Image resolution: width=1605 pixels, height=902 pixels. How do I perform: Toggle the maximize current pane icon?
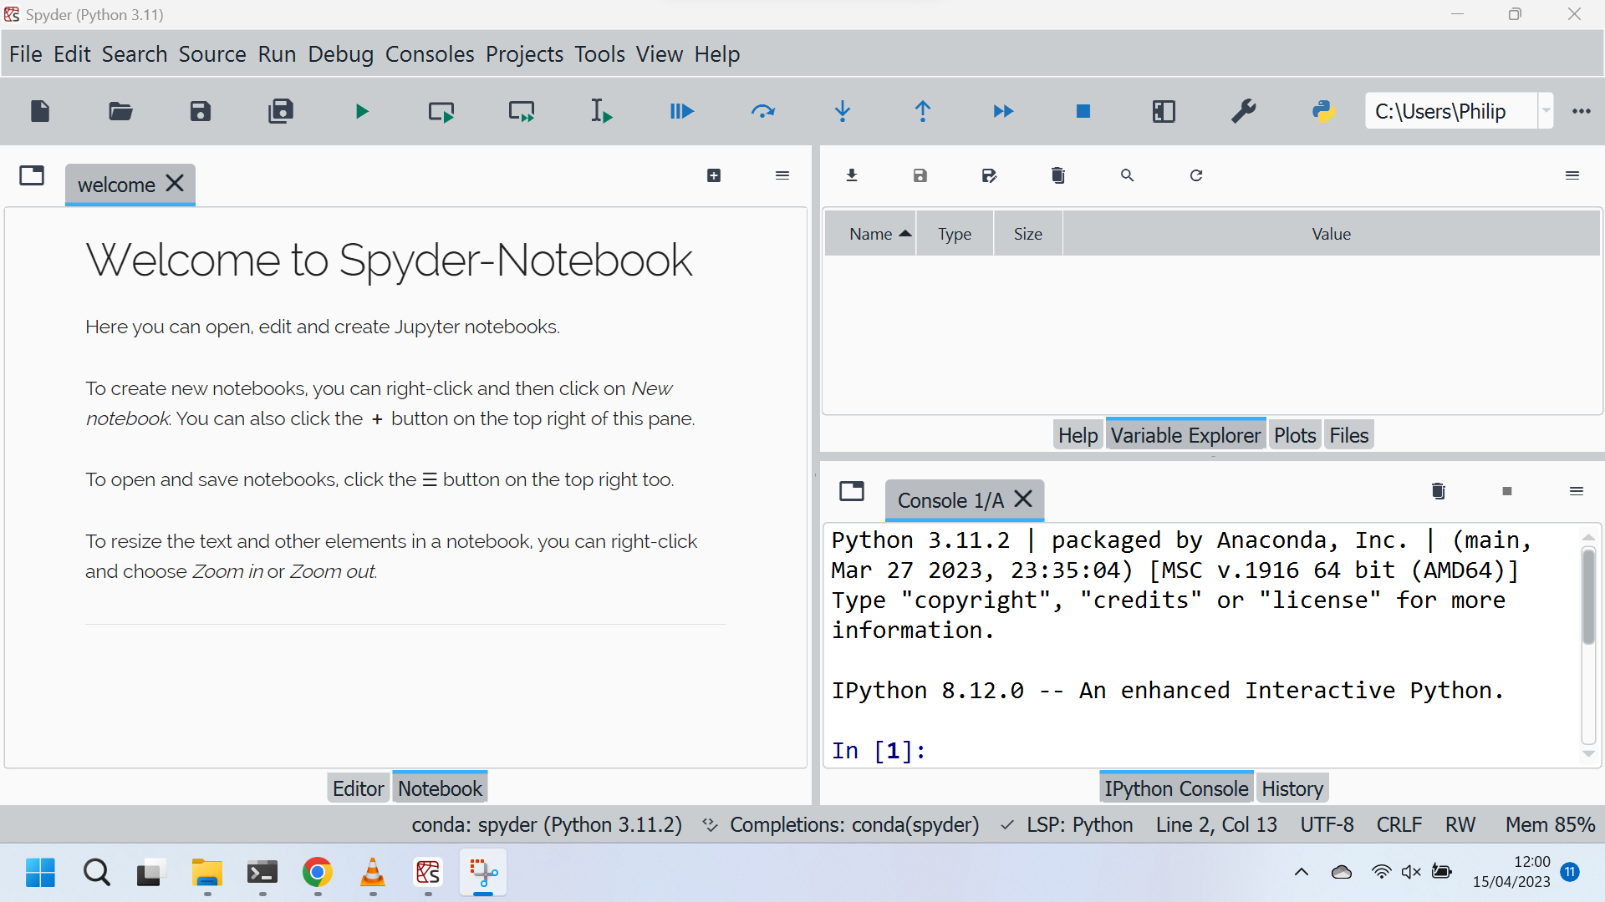coord(1163,111)
